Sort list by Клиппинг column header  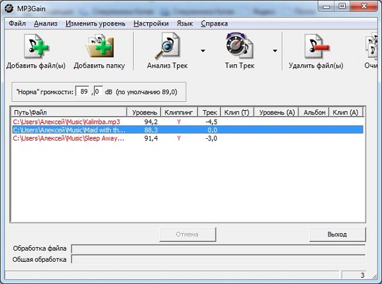179,112
